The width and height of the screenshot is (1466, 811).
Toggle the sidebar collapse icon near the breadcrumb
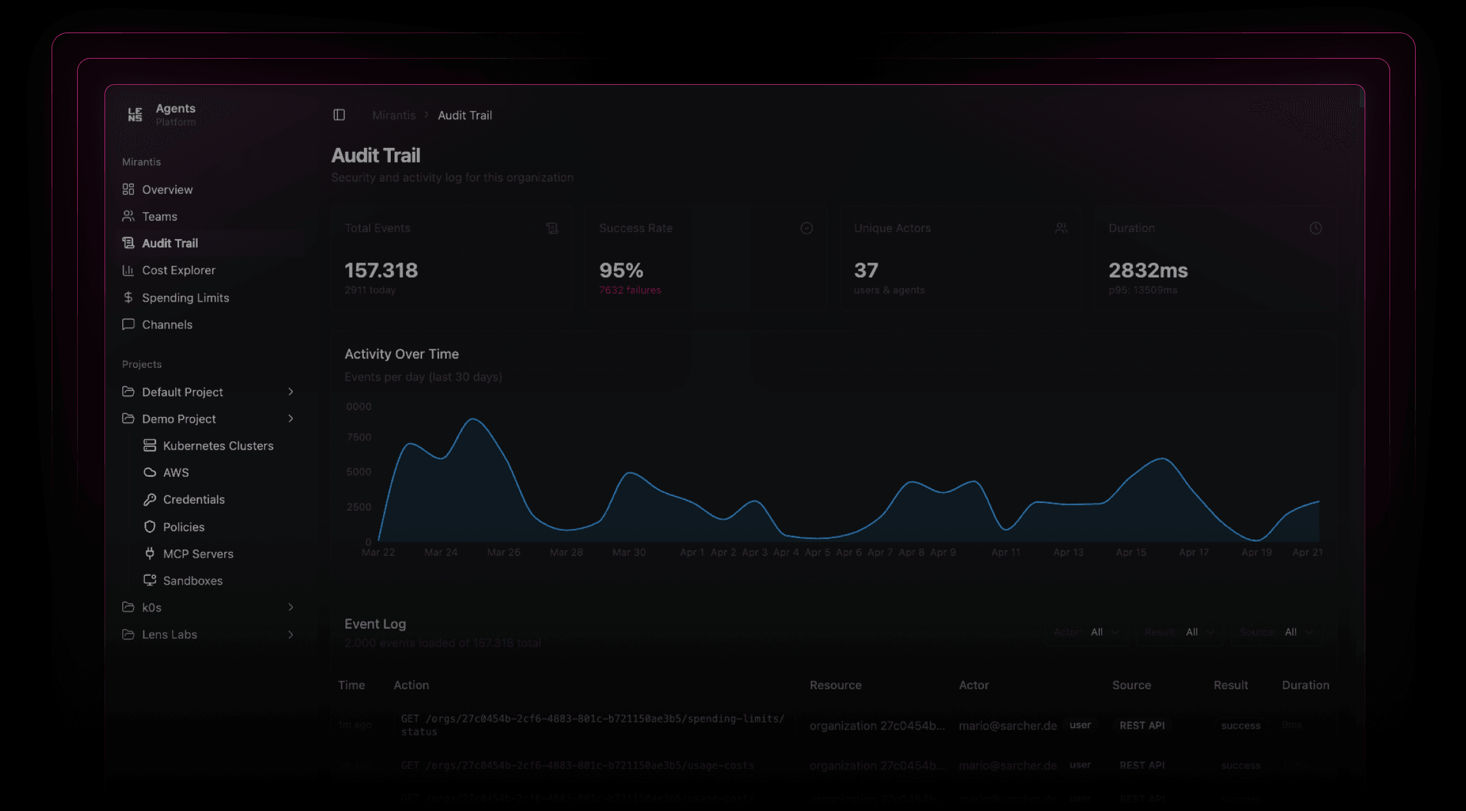[x=340, y=115]
